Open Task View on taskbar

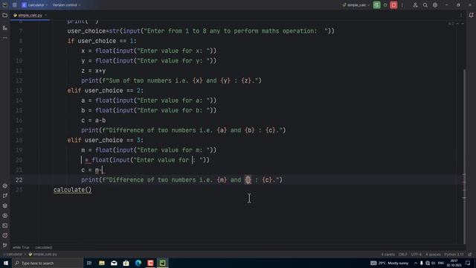[x=89, y=263]
